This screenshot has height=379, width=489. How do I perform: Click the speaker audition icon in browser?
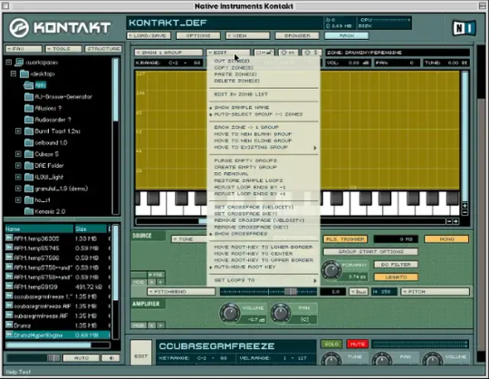(111, 358)
